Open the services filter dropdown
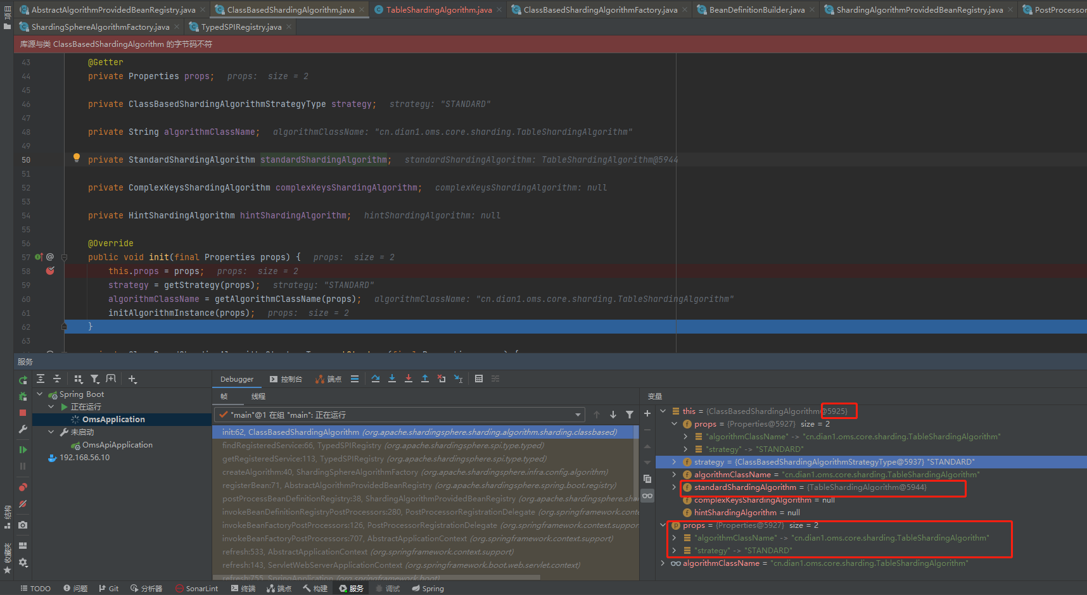 click(x=95, y=379)
